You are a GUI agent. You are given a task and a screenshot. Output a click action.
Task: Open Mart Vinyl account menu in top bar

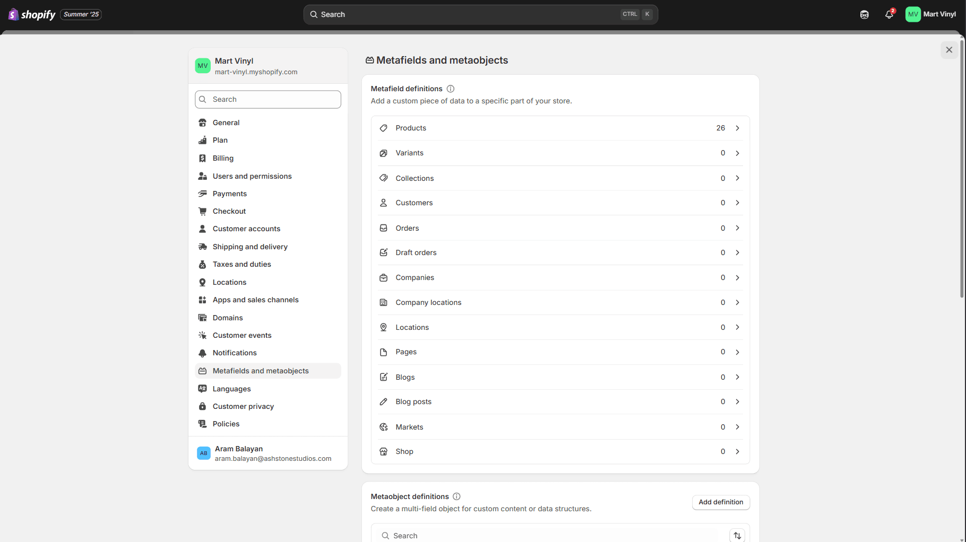coord(930,14)
